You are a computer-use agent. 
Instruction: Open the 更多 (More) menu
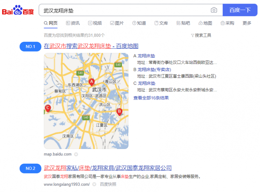tap(246, 23)
